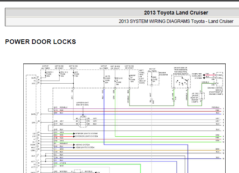The height and width of the screenshot is (173, 239).
Task: Click the 'D10 RED/BLU' wire label
Action: (61, 107)
